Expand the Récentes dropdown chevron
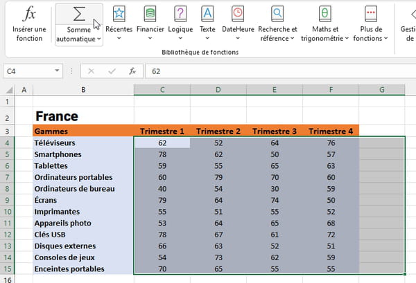 pyautogui.click(x=119, y=38)
